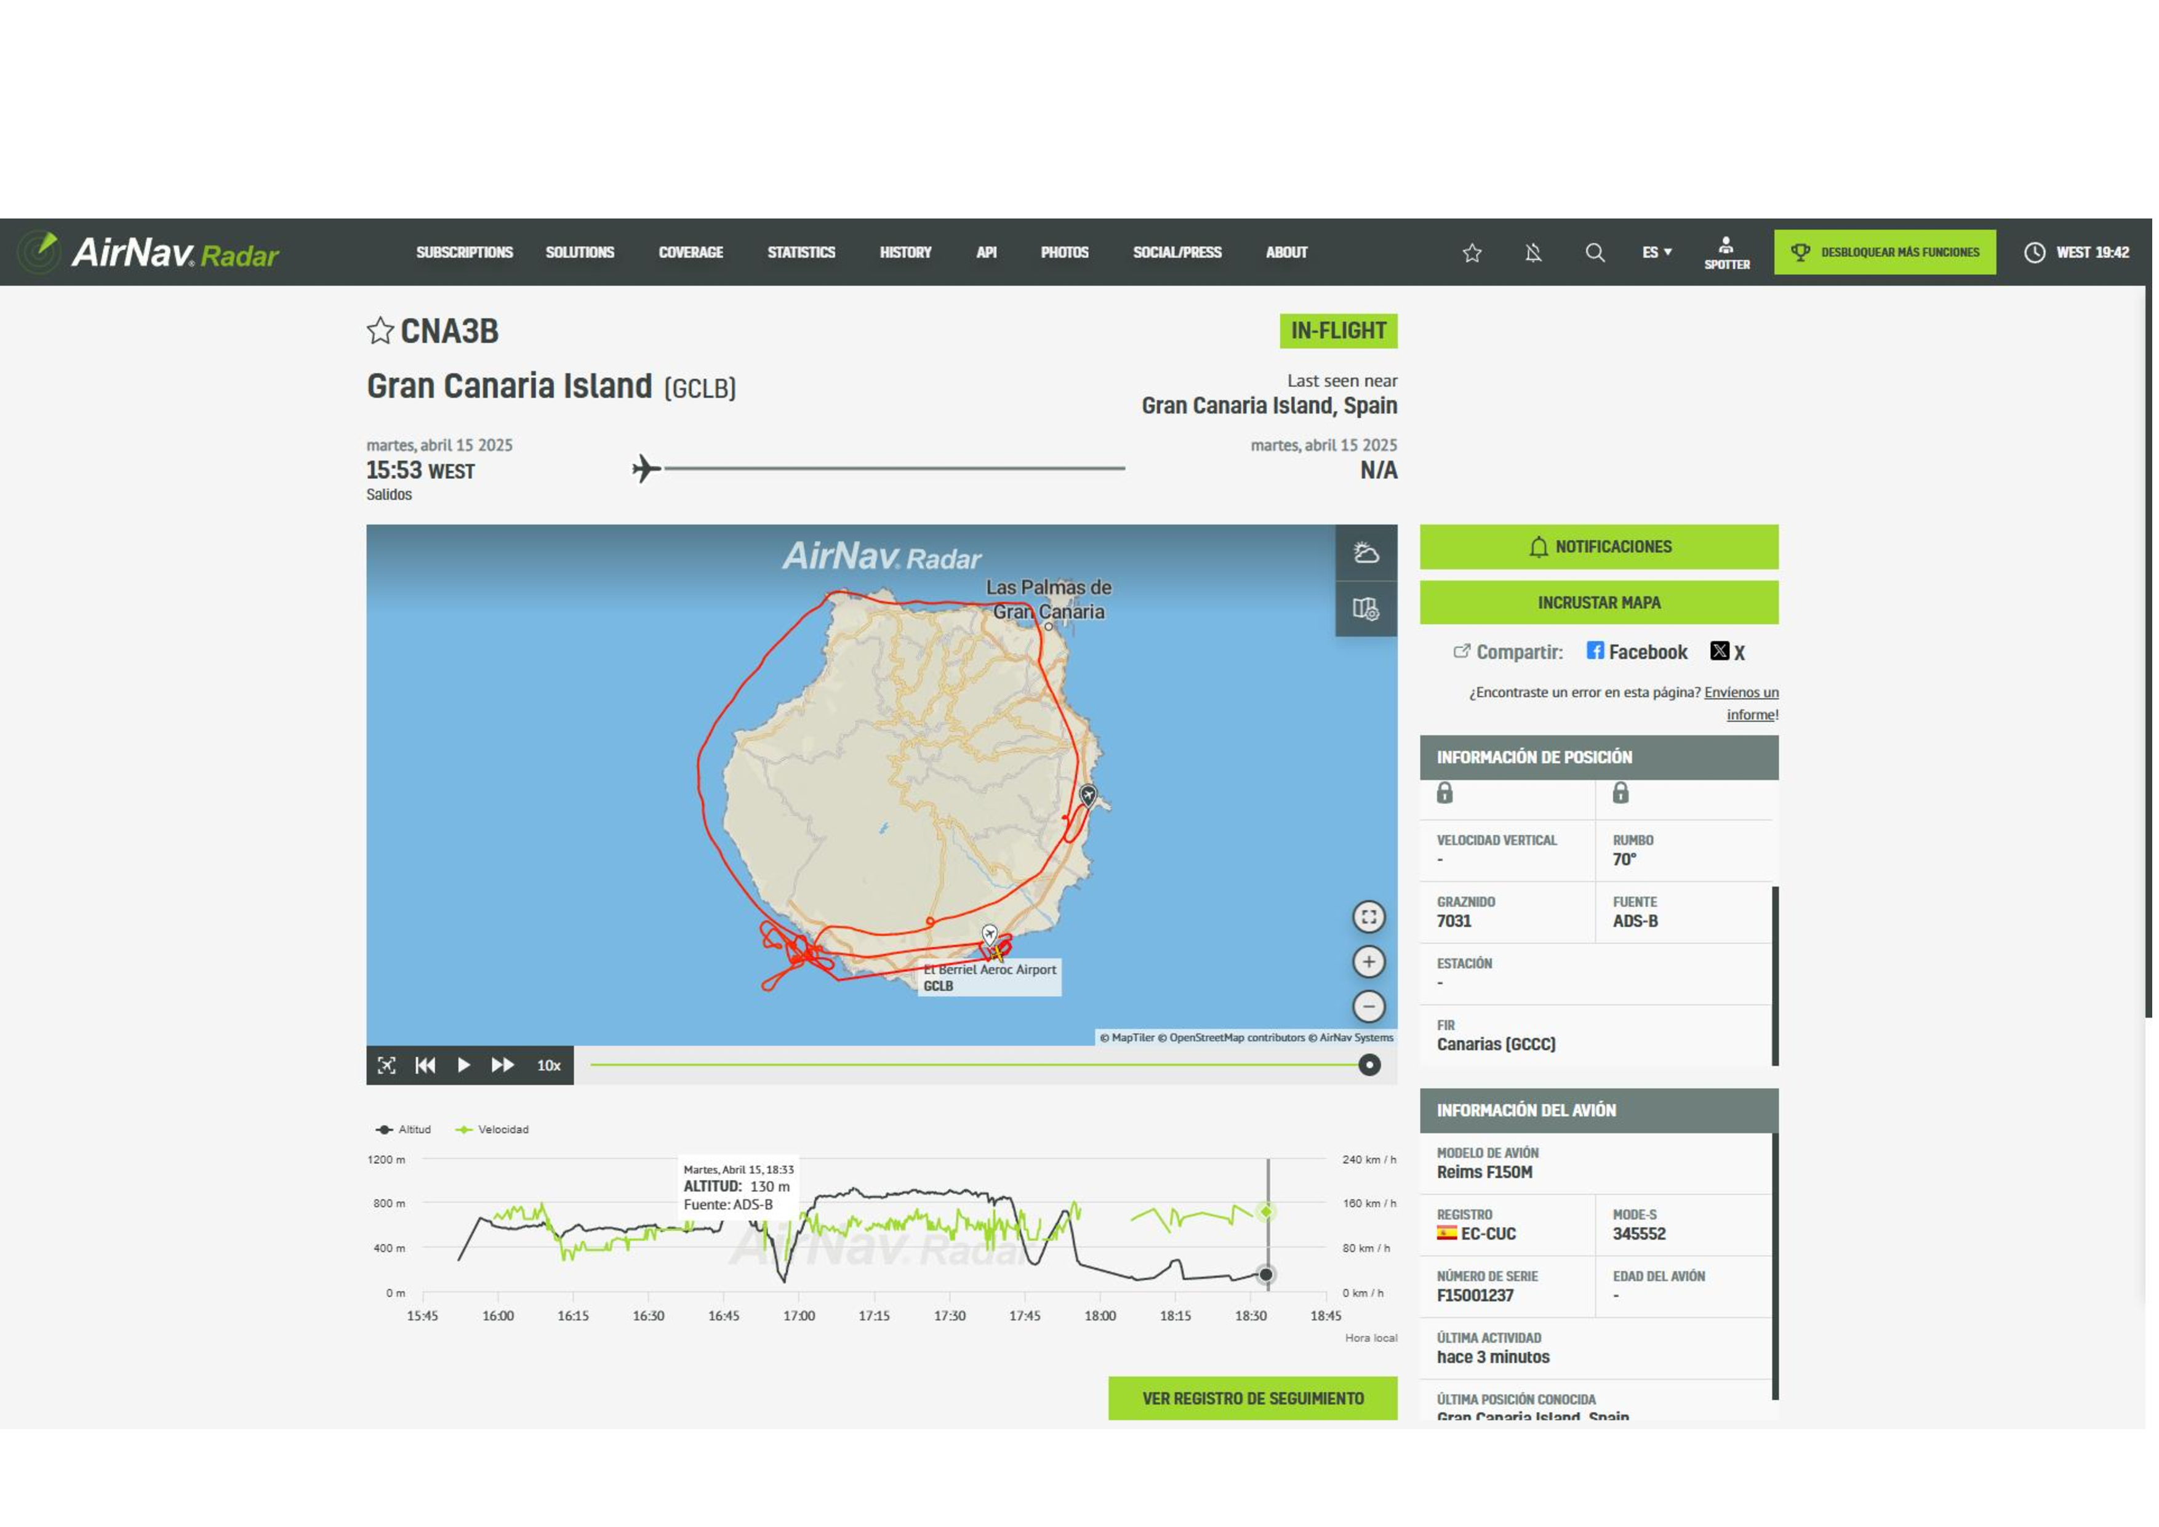Click the Reims F150M model text

(x=1485, y=1172)
